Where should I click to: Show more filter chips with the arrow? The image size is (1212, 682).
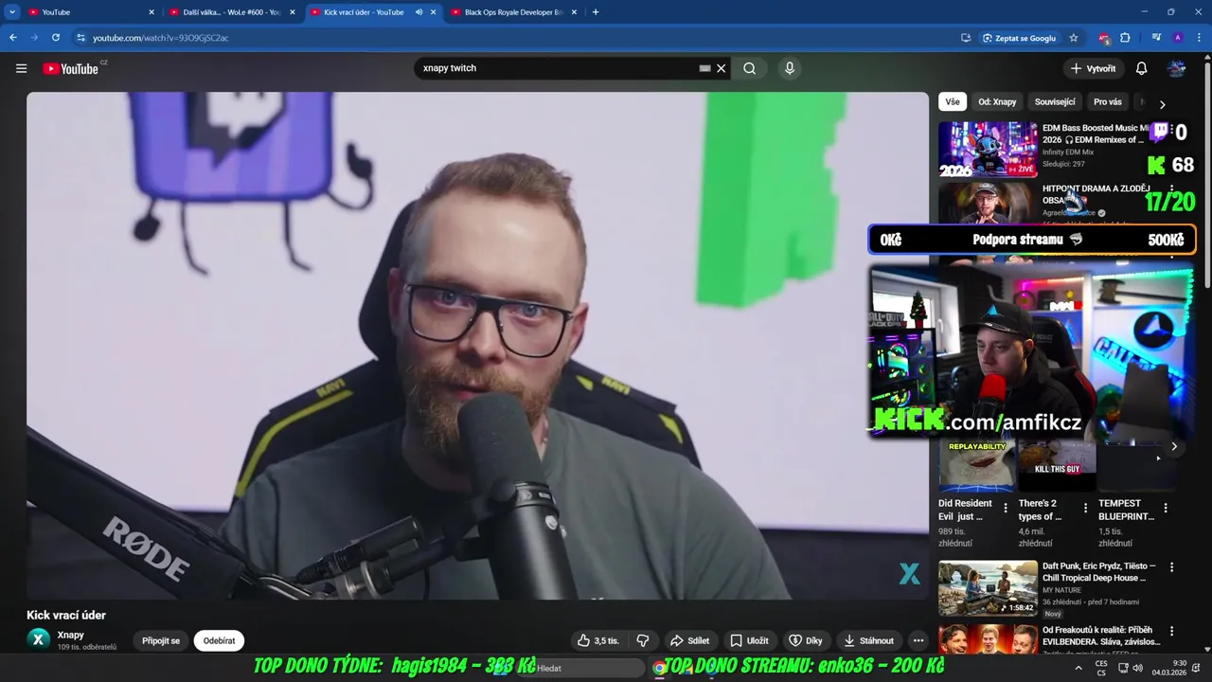[1162, 104]
